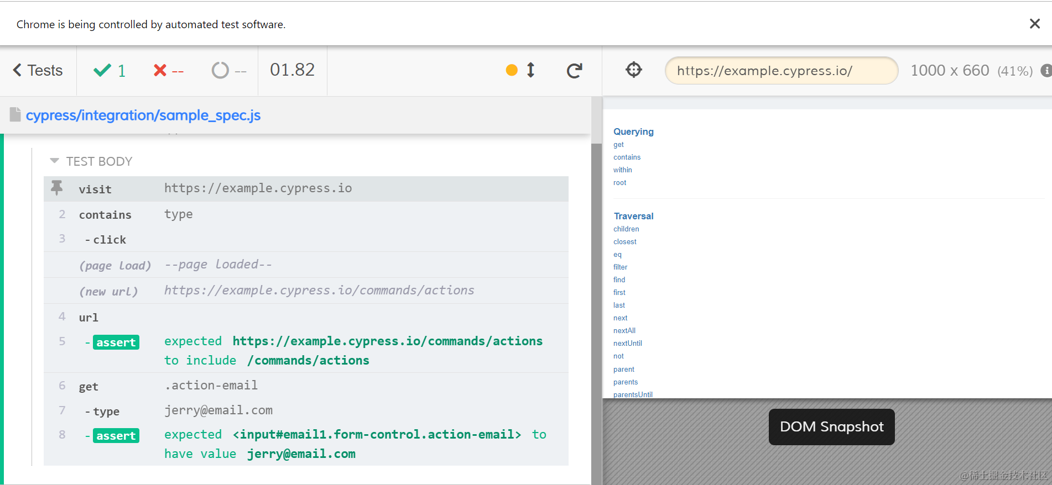The height and width of the screenshot is (485, 1052).
Task: Select the contains type command row
Action: (306, 214)
